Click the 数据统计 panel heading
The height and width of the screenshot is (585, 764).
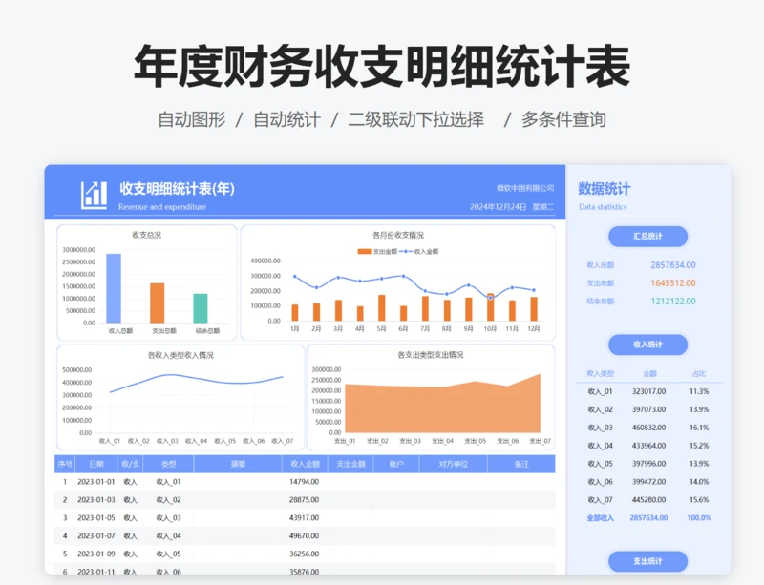click(x=605, y=189)
